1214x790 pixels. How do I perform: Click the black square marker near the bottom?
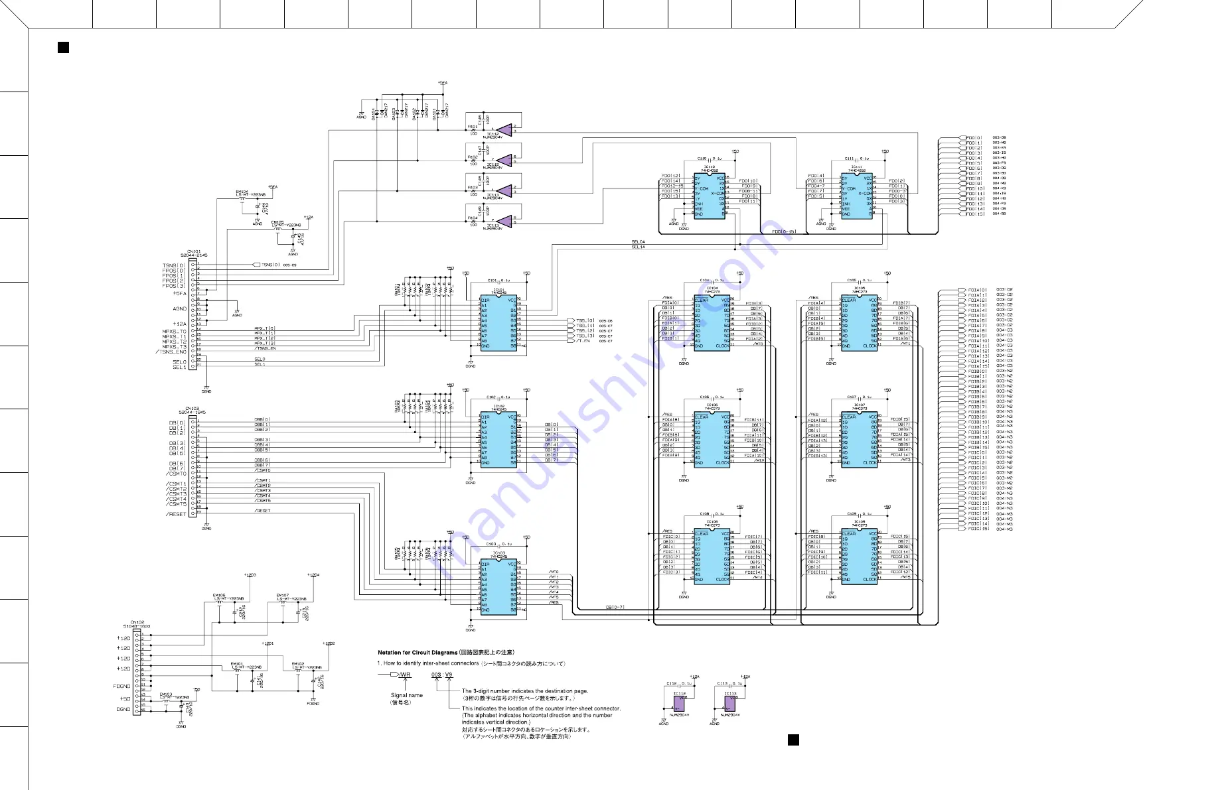pyautogui.click(x=793, y=740)
